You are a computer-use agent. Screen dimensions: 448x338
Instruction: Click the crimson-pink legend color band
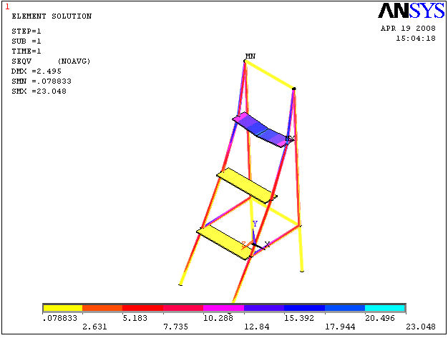pos(183,308)
